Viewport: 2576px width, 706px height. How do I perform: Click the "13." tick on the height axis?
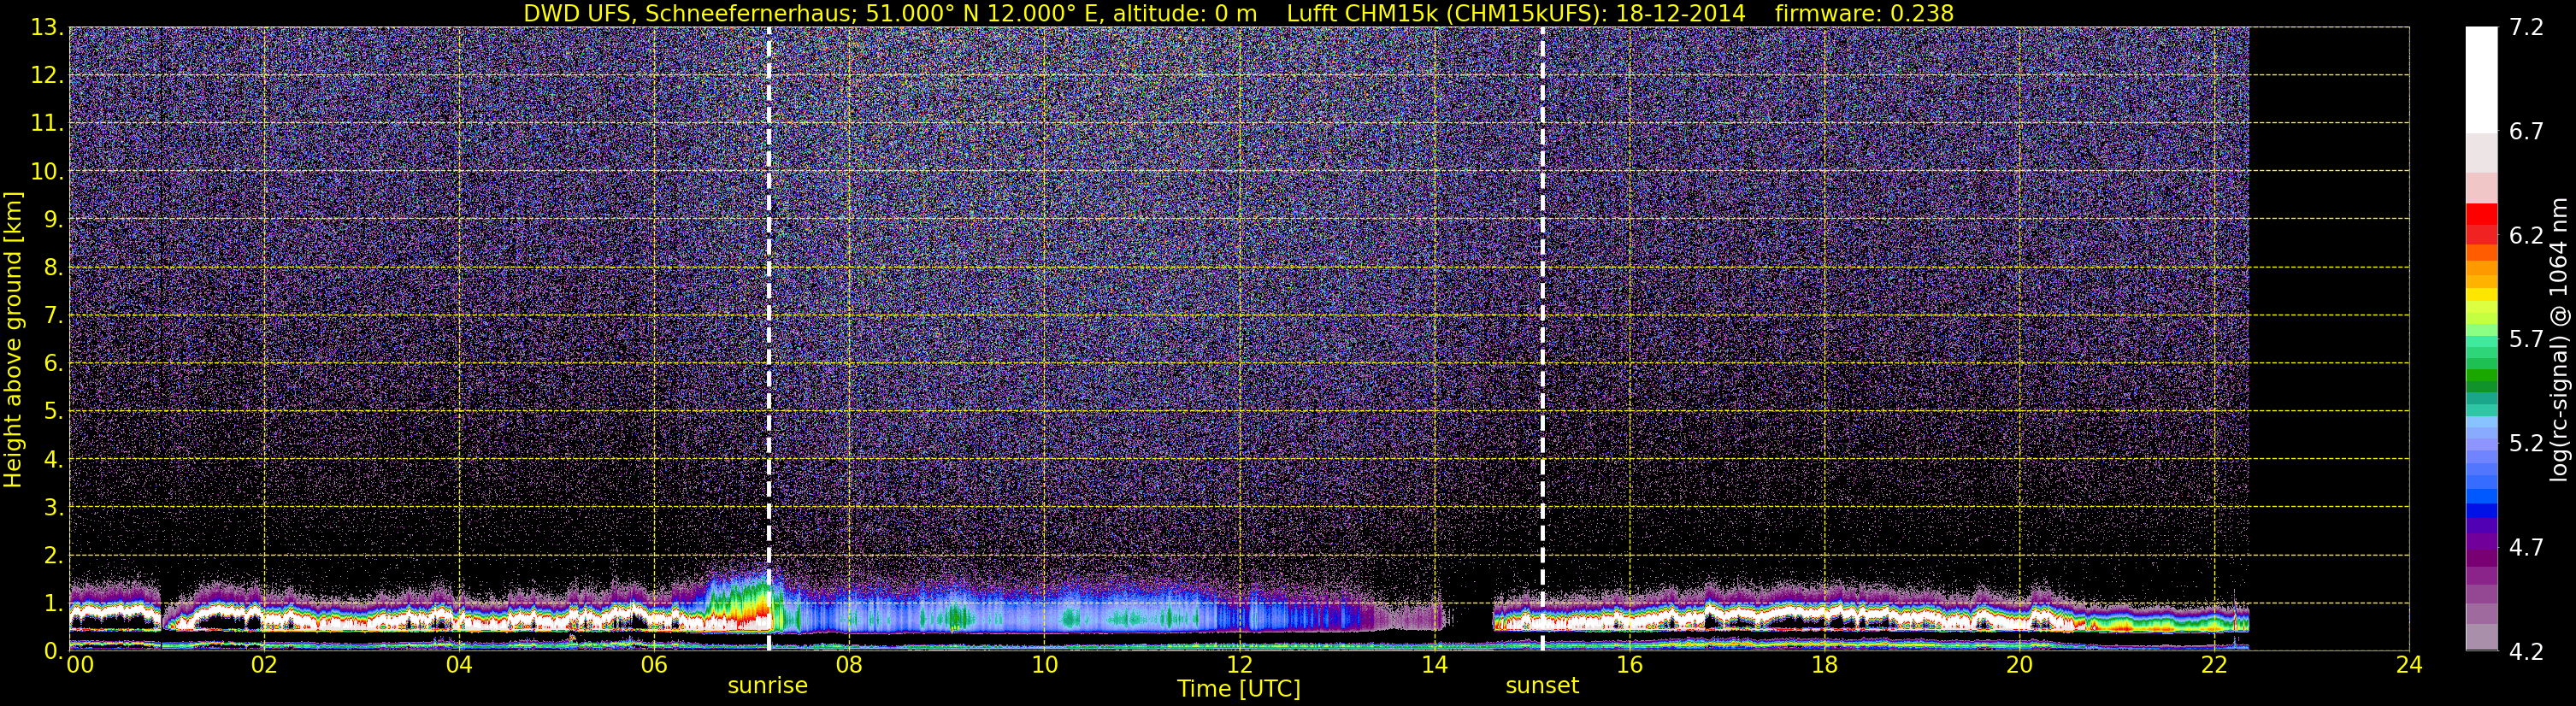(47, 28)
